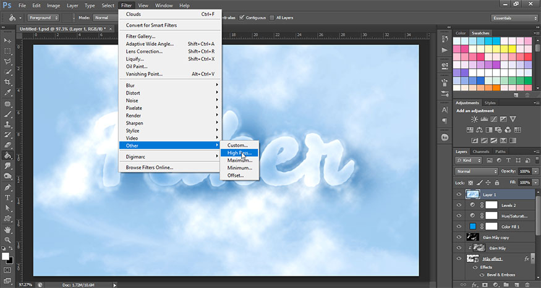Select the Paint Bucket tool in toolbox
This screenshot has width=541, height=288.
click(x=7, y=156)
